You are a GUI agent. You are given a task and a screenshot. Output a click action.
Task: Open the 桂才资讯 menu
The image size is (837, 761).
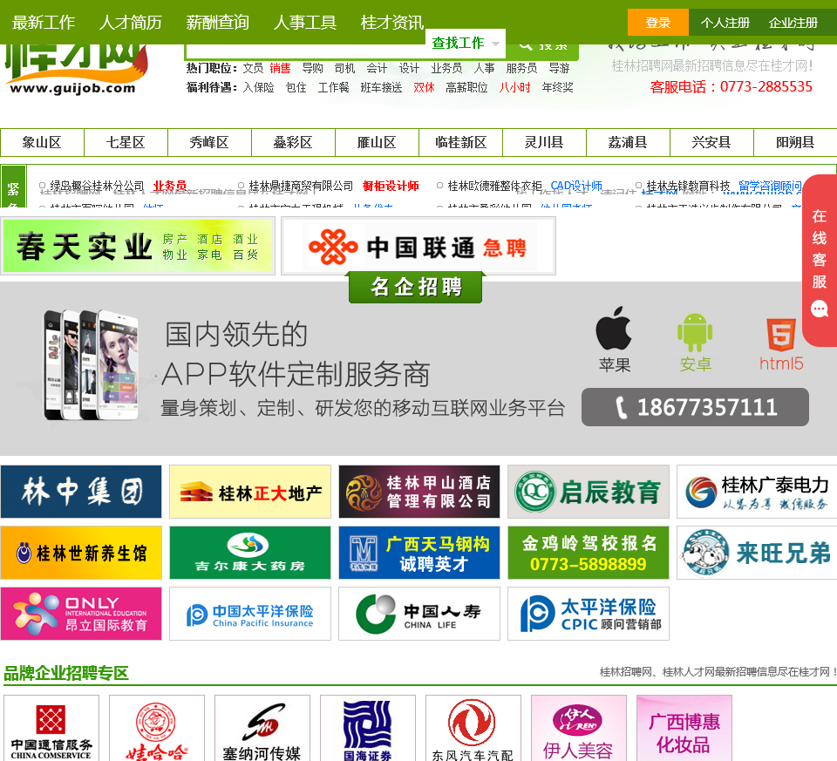coord(391,23)
